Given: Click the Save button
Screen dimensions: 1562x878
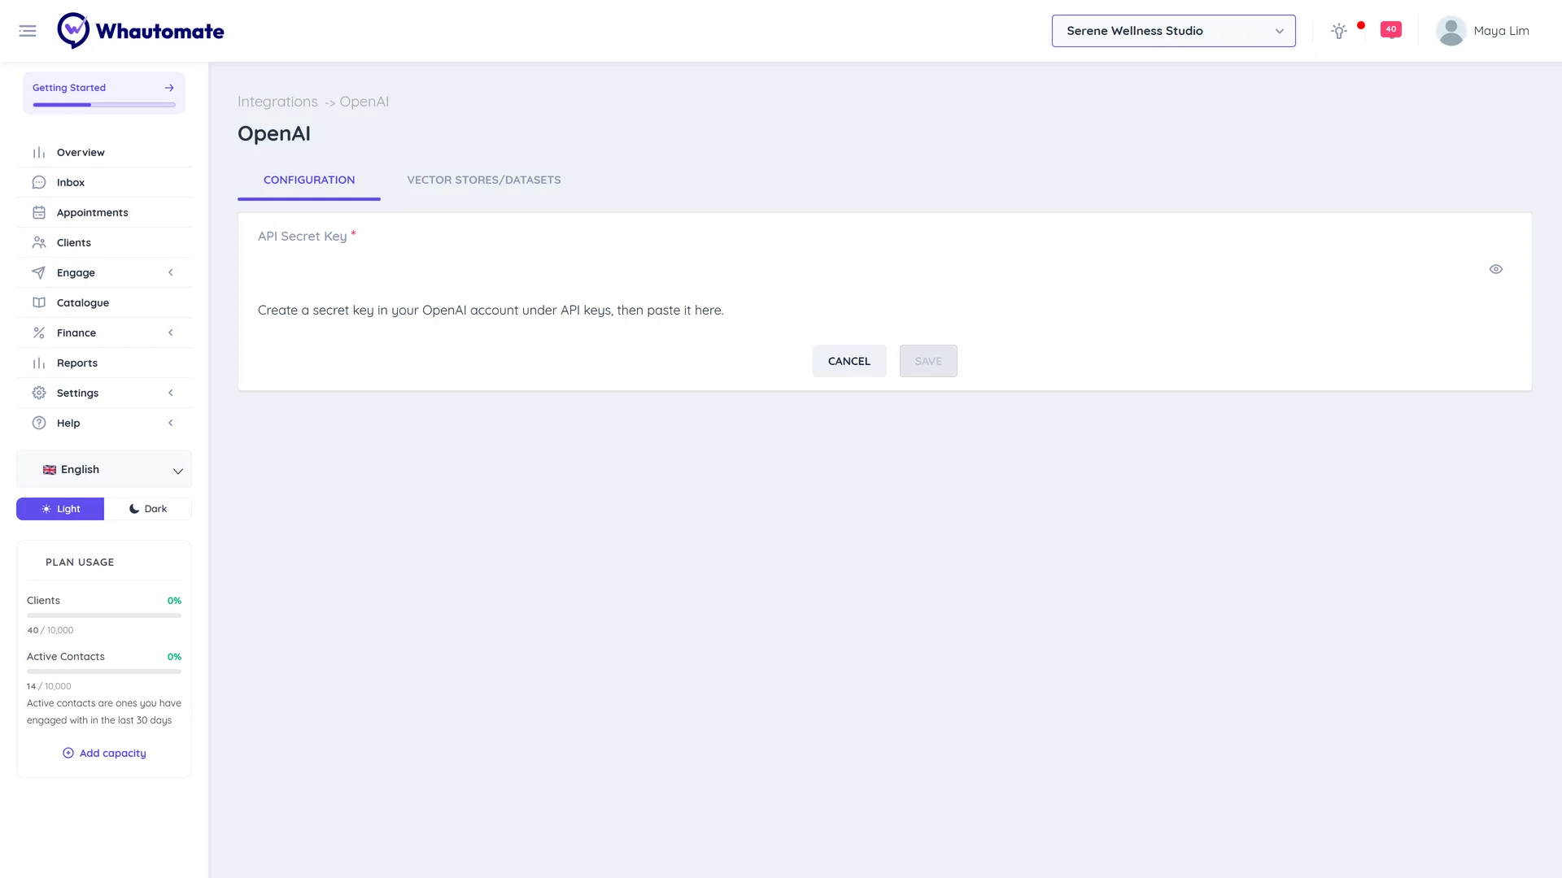Looking at the screenshot, I should coord(928,361).
